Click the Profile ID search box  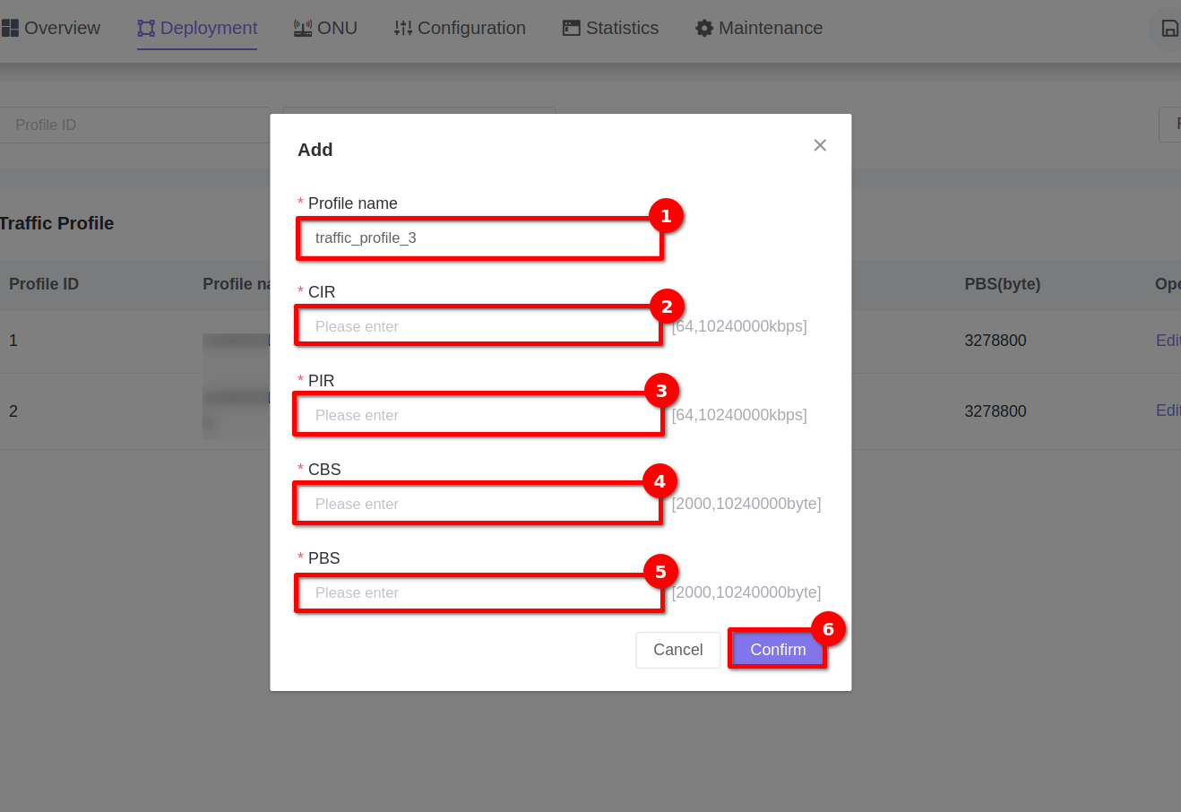pos(134,125)
